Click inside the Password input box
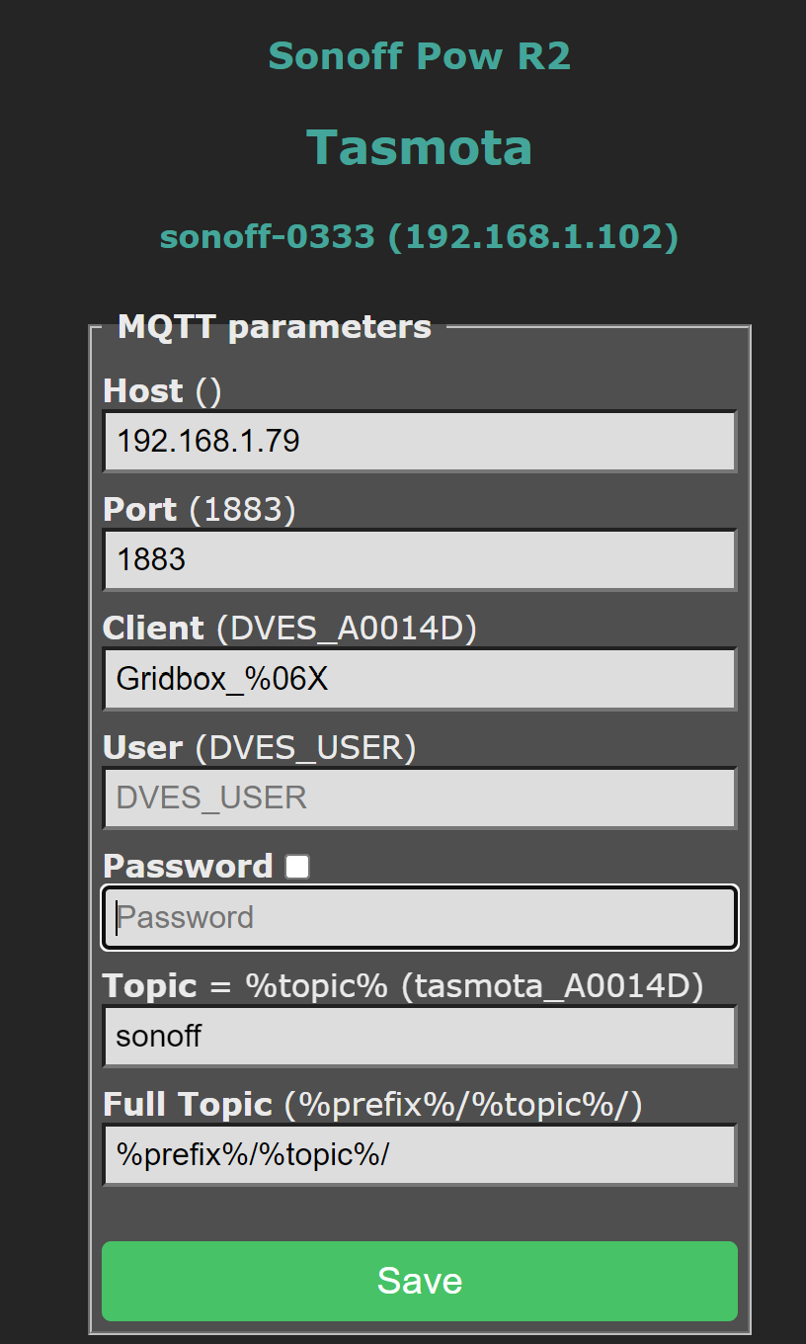 tap(419, 917)
